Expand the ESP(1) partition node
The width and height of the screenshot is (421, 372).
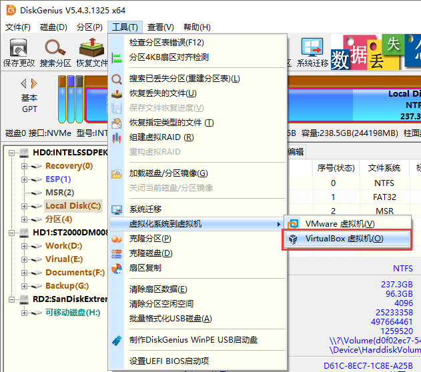(24, 179)
